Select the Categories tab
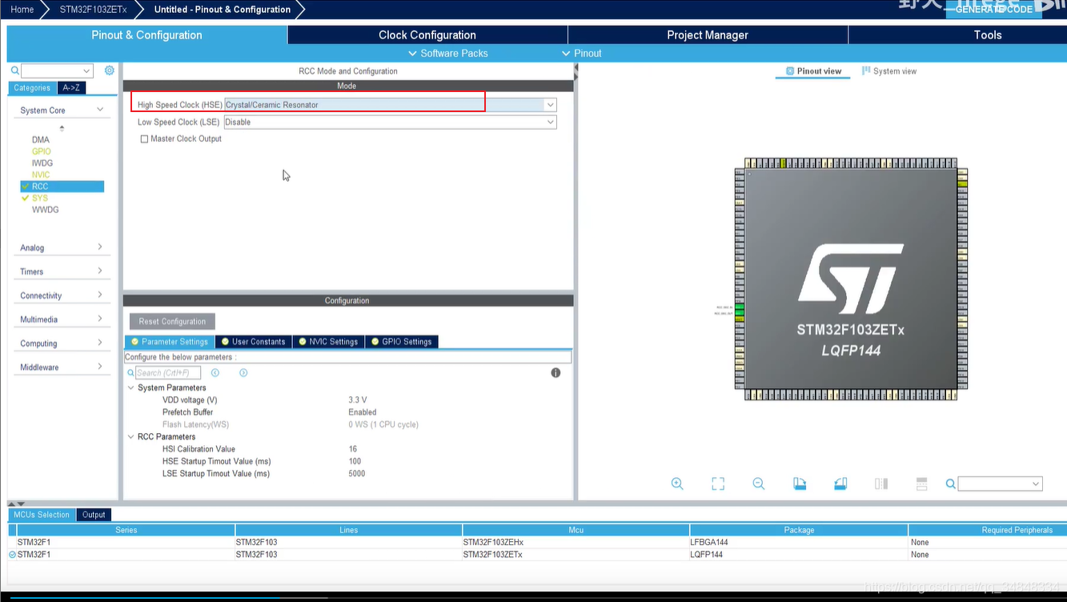1067x602 pixels. pyautogui.click(x=32, y=88)
